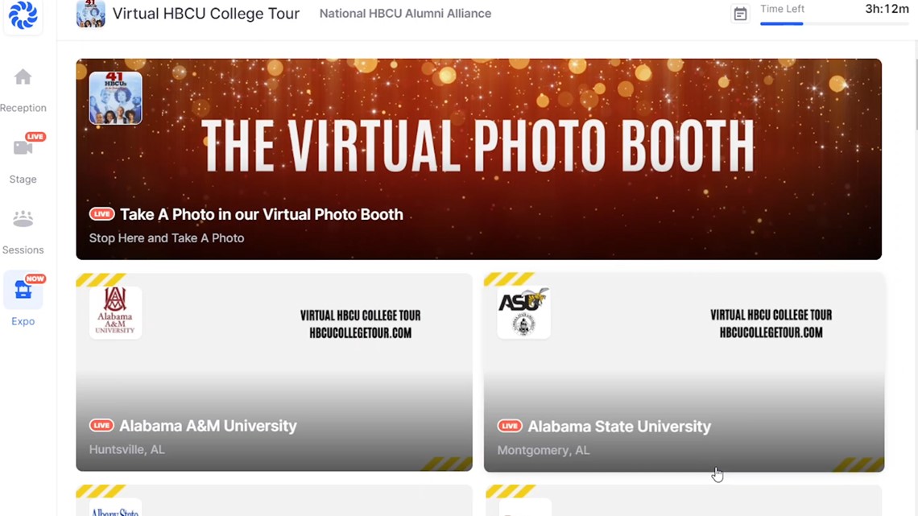This screenshot has width=918, height=516.
Task: Open the Alabama State University booth card
Action: tap(684, 372)
